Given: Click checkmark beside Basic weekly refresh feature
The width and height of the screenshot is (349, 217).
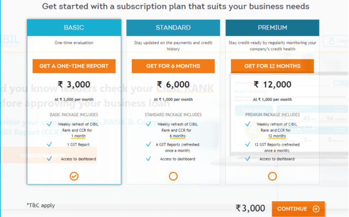Looking at the screenshot, I should (x=50, y=124).
